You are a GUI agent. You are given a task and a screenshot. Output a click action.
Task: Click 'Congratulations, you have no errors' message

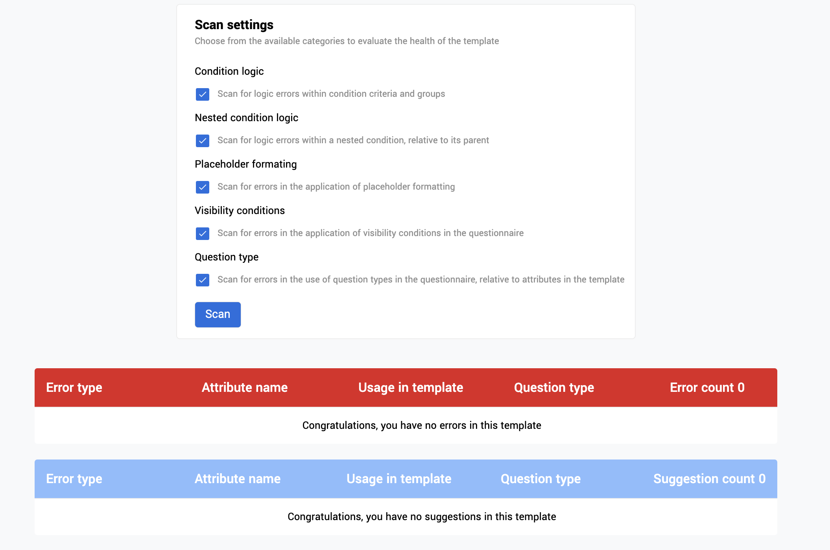[422, 425]
